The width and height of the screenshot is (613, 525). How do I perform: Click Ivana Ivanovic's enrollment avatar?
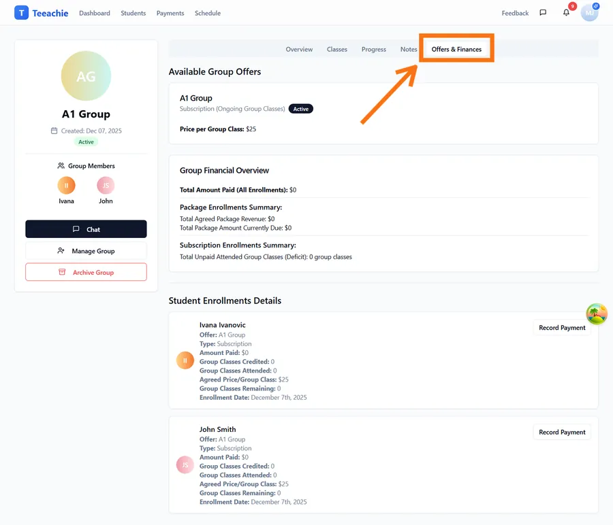[185, 360]
